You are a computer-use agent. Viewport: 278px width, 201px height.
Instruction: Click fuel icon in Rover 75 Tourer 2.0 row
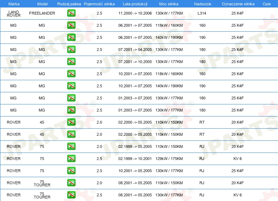pyautogui.click(x=71, y=183)
